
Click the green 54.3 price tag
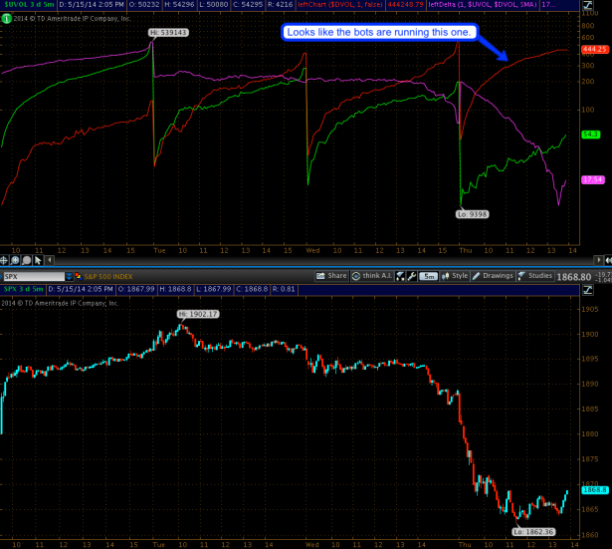click(590, 135)
